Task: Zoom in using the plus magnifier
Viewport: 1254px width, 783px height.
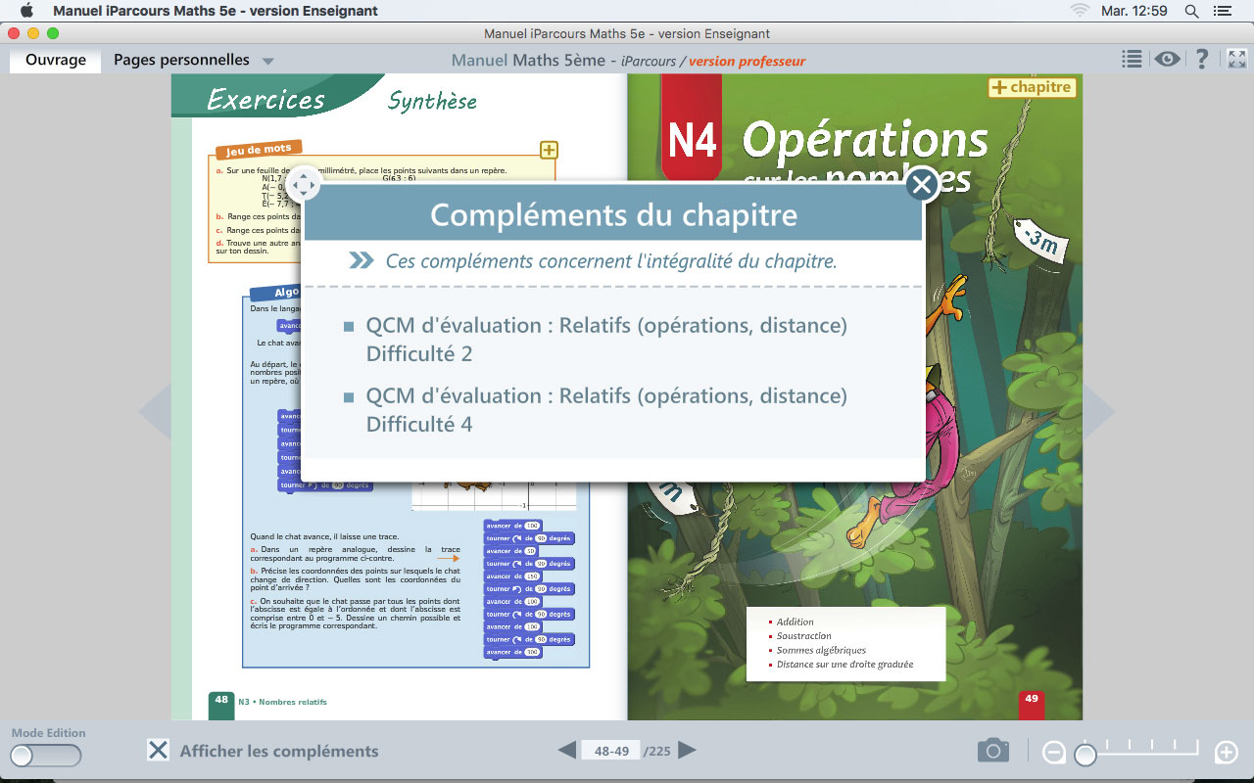Action: point(1226,753)
